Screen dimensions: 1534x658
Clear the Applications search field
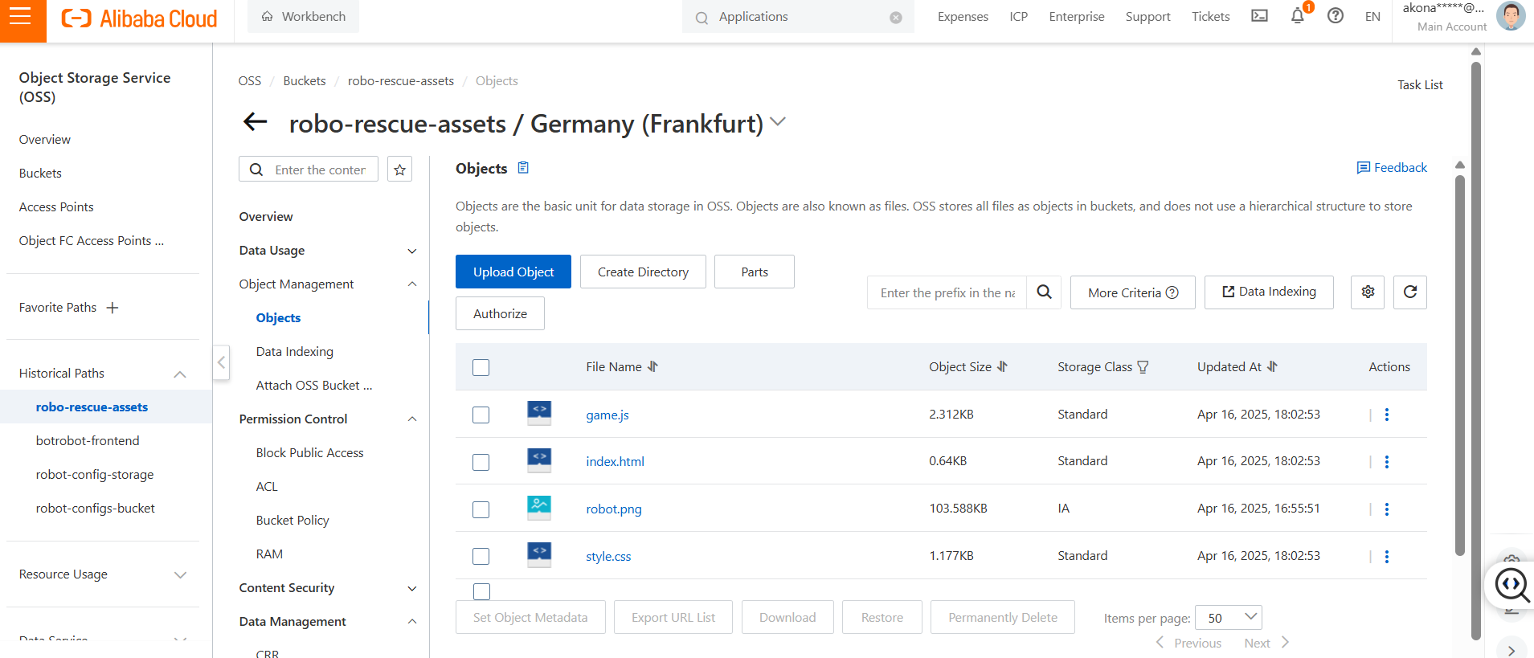coord(896,18)
